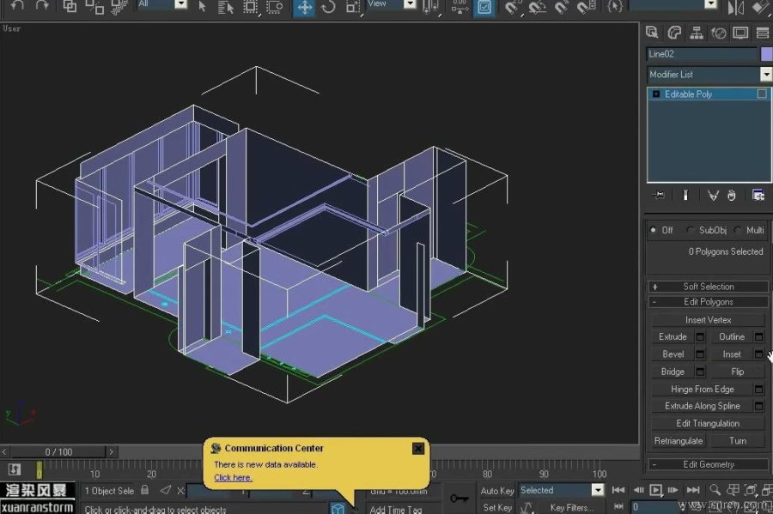
Task: Close the Communication Center popup
Action: pyautogui.click(x=418, y=448)
